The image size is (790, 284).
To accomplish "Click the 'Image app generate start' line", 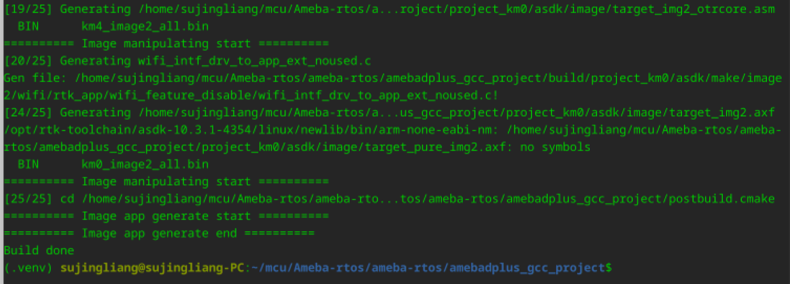I will pyautogui.click(x=166, y=217).
